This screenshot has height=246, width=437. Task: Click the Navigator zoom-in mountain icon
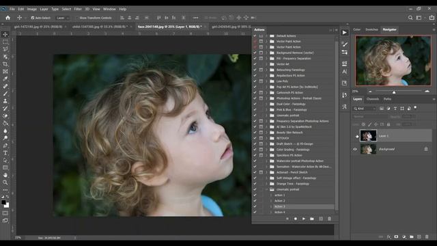427,91
